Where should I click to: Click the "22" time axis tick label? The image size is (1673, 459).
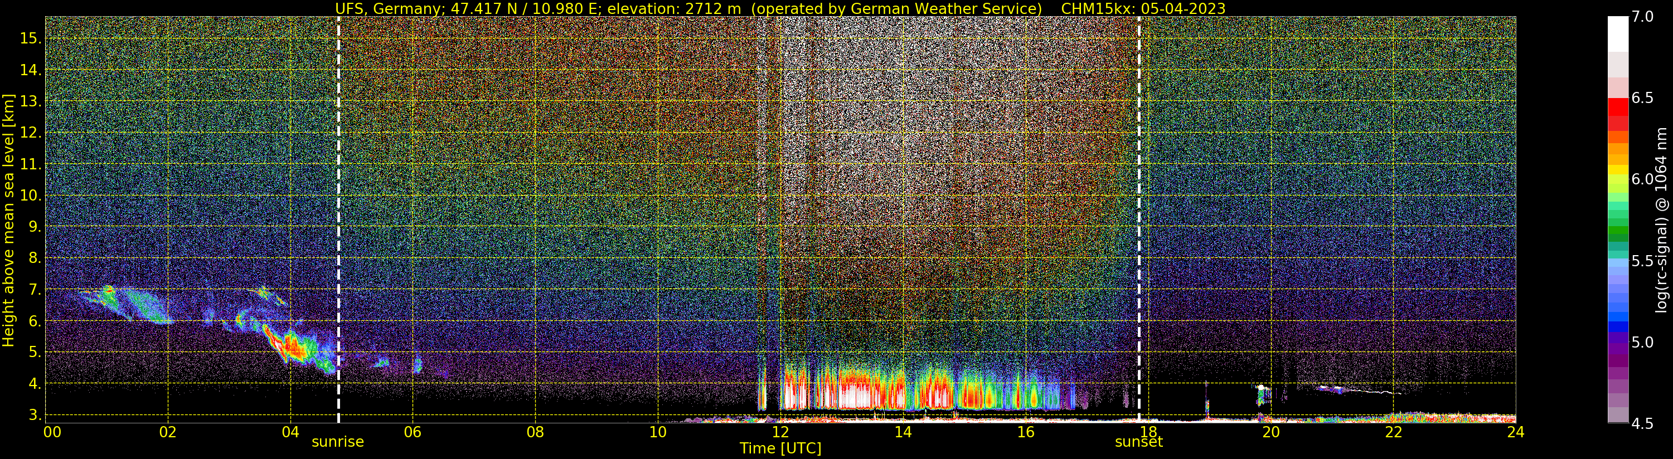click(x=1394, y=432)
